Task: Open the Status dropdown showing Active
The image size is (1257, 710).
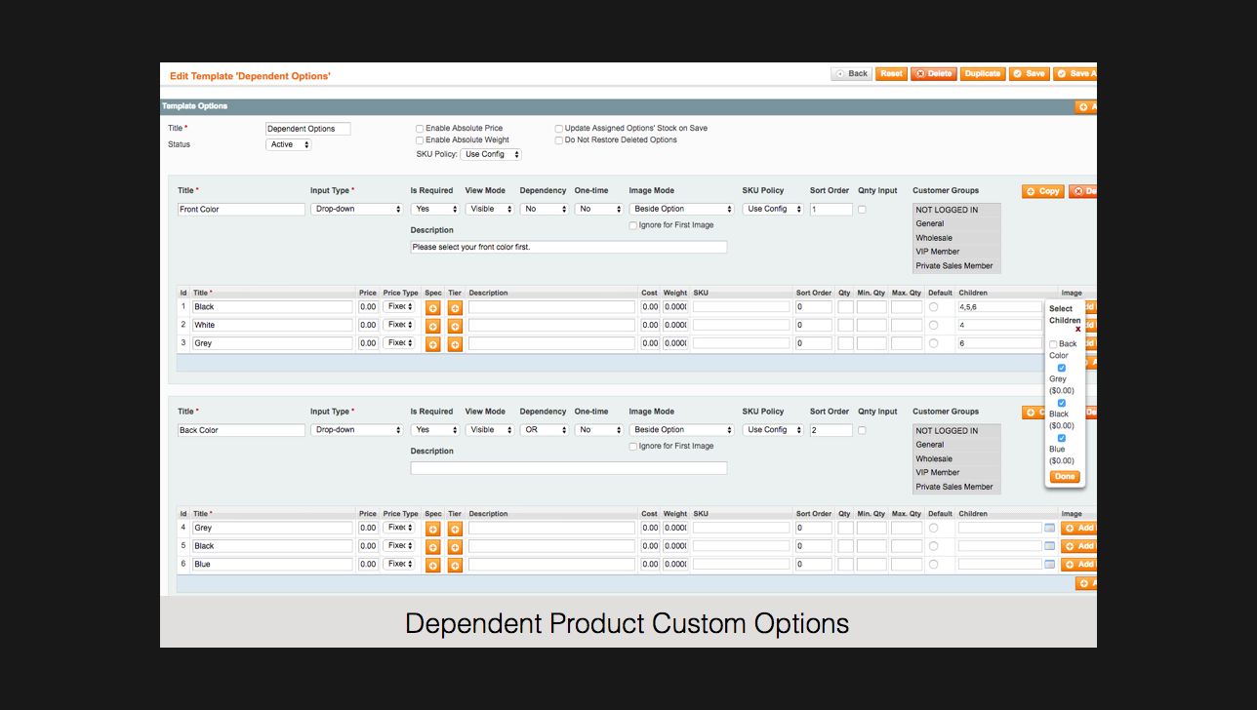Action: (x=288, y=143)
